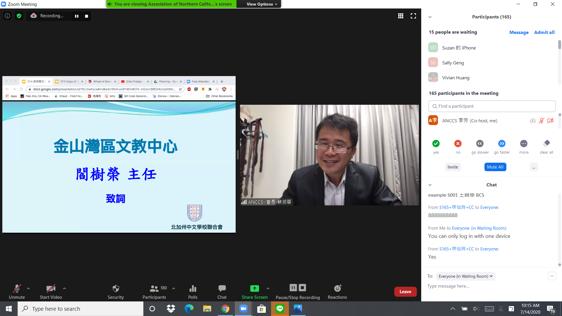Expand the Share Screen options arrow
Screen dimensions: 562x316
click(x=268, y=288)
